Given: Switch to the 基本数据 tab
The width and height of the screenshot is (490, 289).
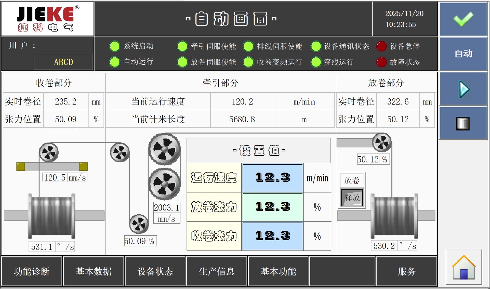Looking at the screenshot, I should [x=93, y=272].
